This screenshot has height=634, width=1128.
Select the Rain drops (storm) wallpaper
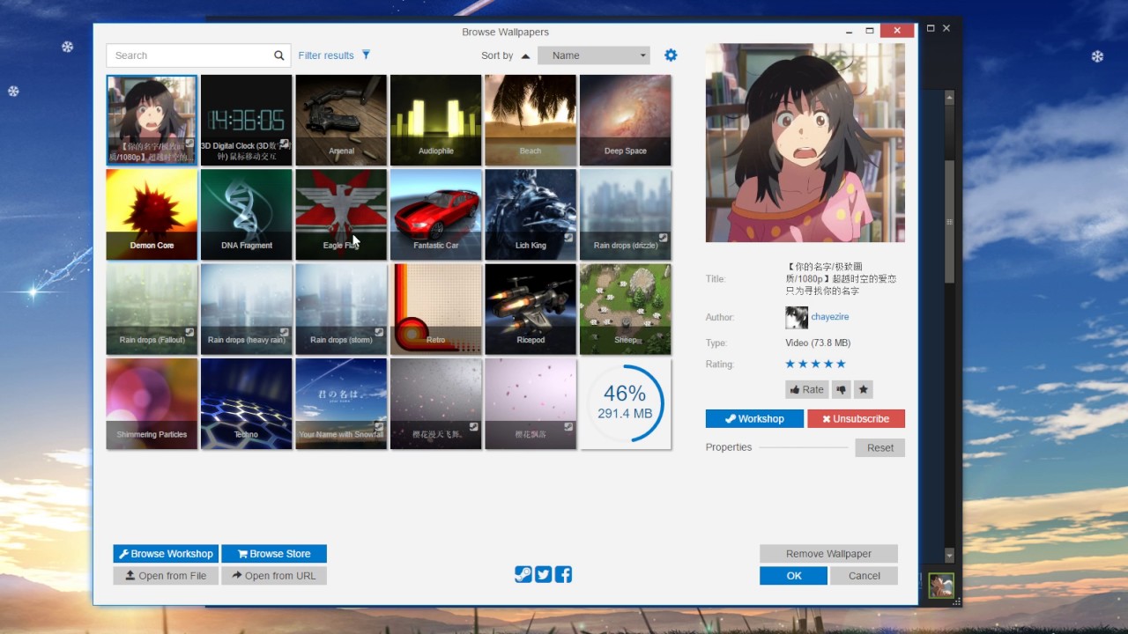point(341,309)
